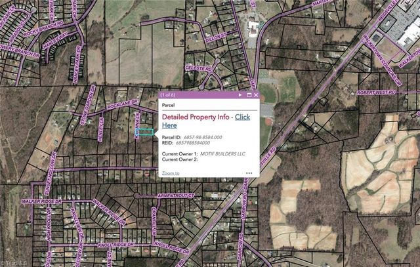Open the Click Here detailed property link
420x267 pixels.
point(206,121)
